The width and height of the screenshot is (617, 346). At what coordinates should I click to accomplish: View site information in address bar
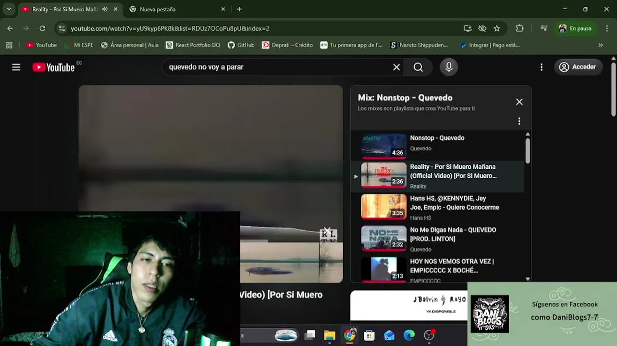point(62,28)
